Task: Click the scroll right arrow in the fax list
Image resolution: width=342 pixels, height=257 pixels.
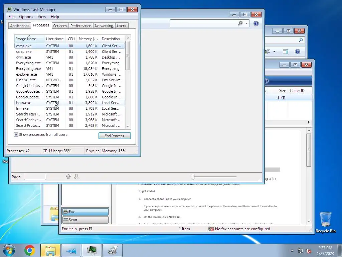Action: tap(309, 122)
